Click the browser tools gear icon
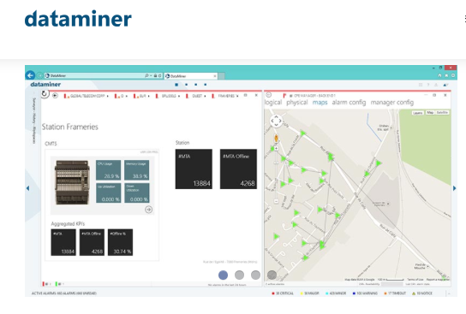 [453, 75]
